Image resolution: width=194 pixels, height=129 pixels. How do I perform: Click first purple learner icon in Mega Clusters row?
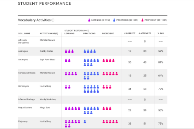coord(66,108)
